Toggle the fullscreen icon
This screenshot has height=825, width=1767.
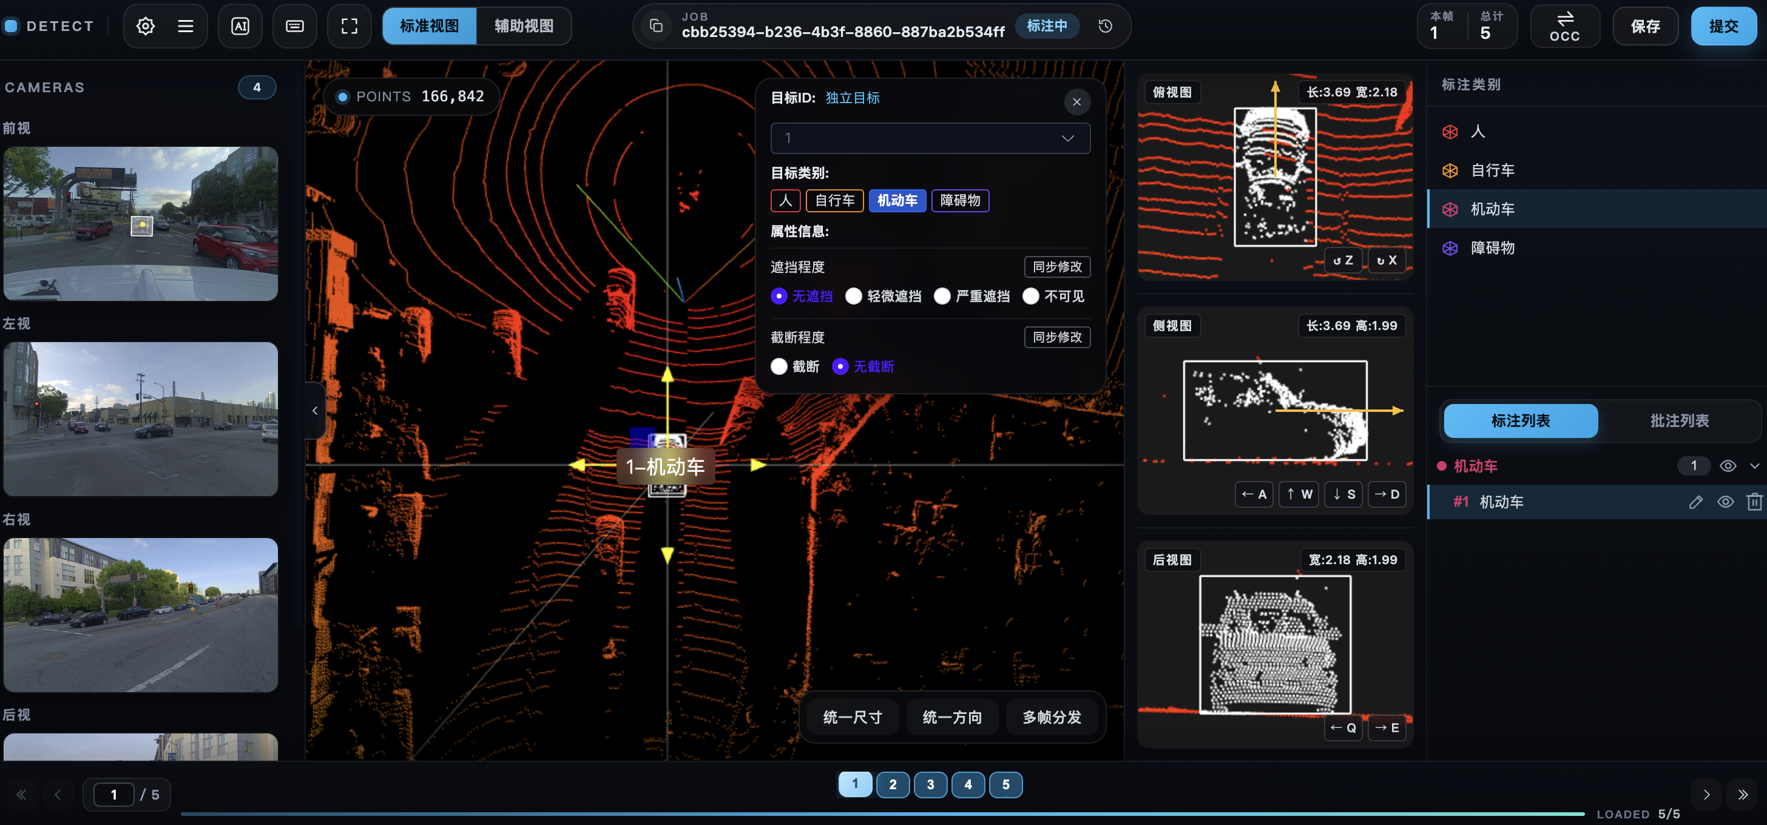[x=350, y=26]
